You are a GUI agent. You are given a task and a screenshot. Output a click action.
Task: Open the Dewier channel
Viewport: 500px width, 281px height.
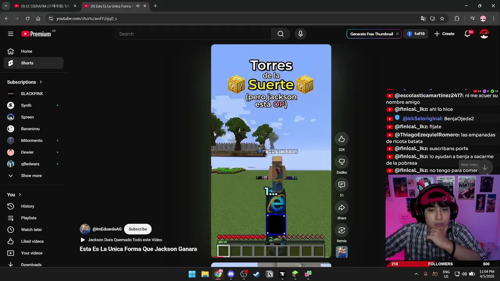34,152
